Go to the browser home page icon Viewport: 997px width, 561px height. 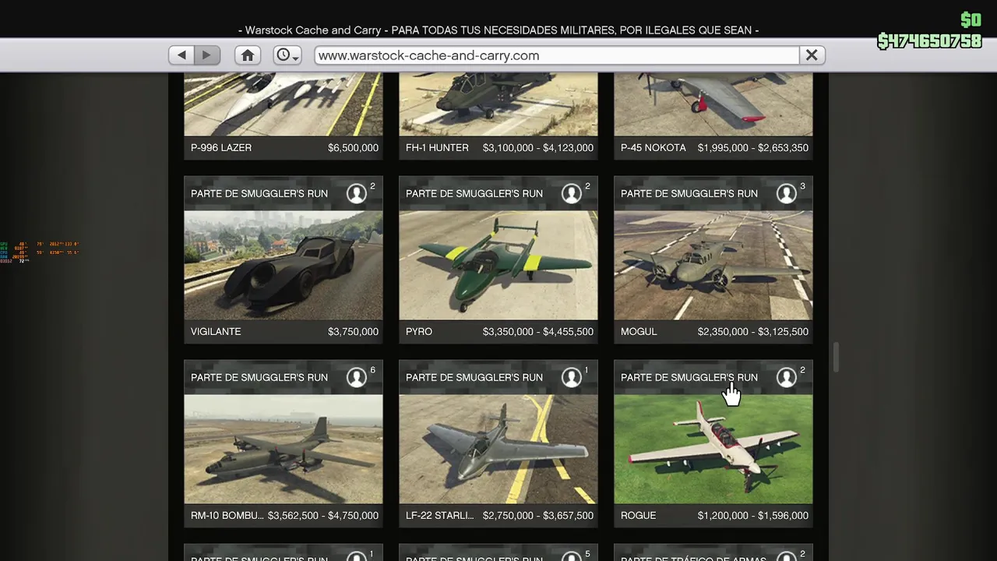(x=248, y=55)
